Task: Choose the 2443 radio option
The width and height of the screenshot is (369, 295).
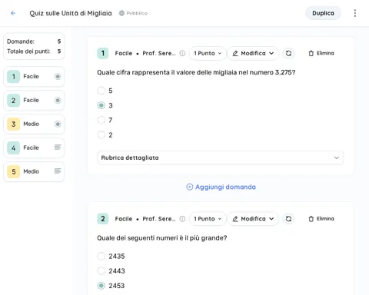Action: click(101, 270)
